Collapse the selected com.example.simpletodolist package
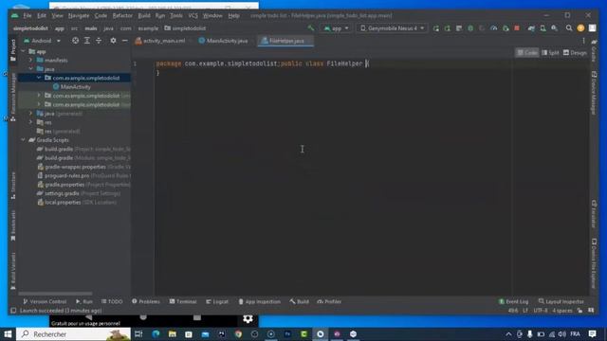The width and height of the screenshot is (607, 341). [39, 78]
